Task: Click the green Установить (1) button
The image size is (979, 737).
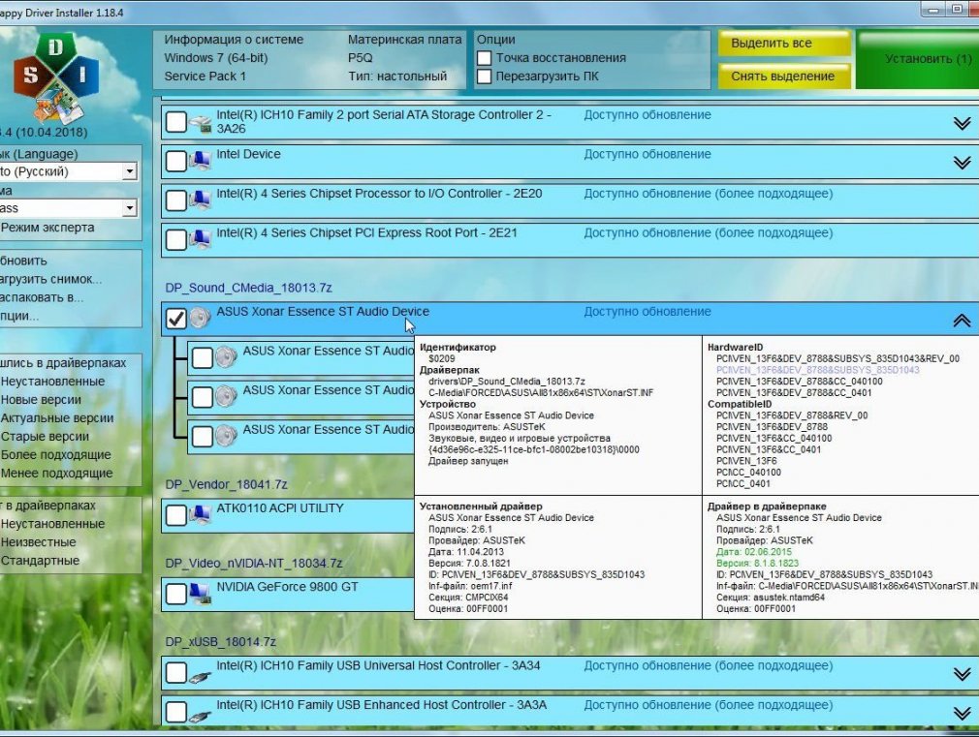Action: coord(918,59)
